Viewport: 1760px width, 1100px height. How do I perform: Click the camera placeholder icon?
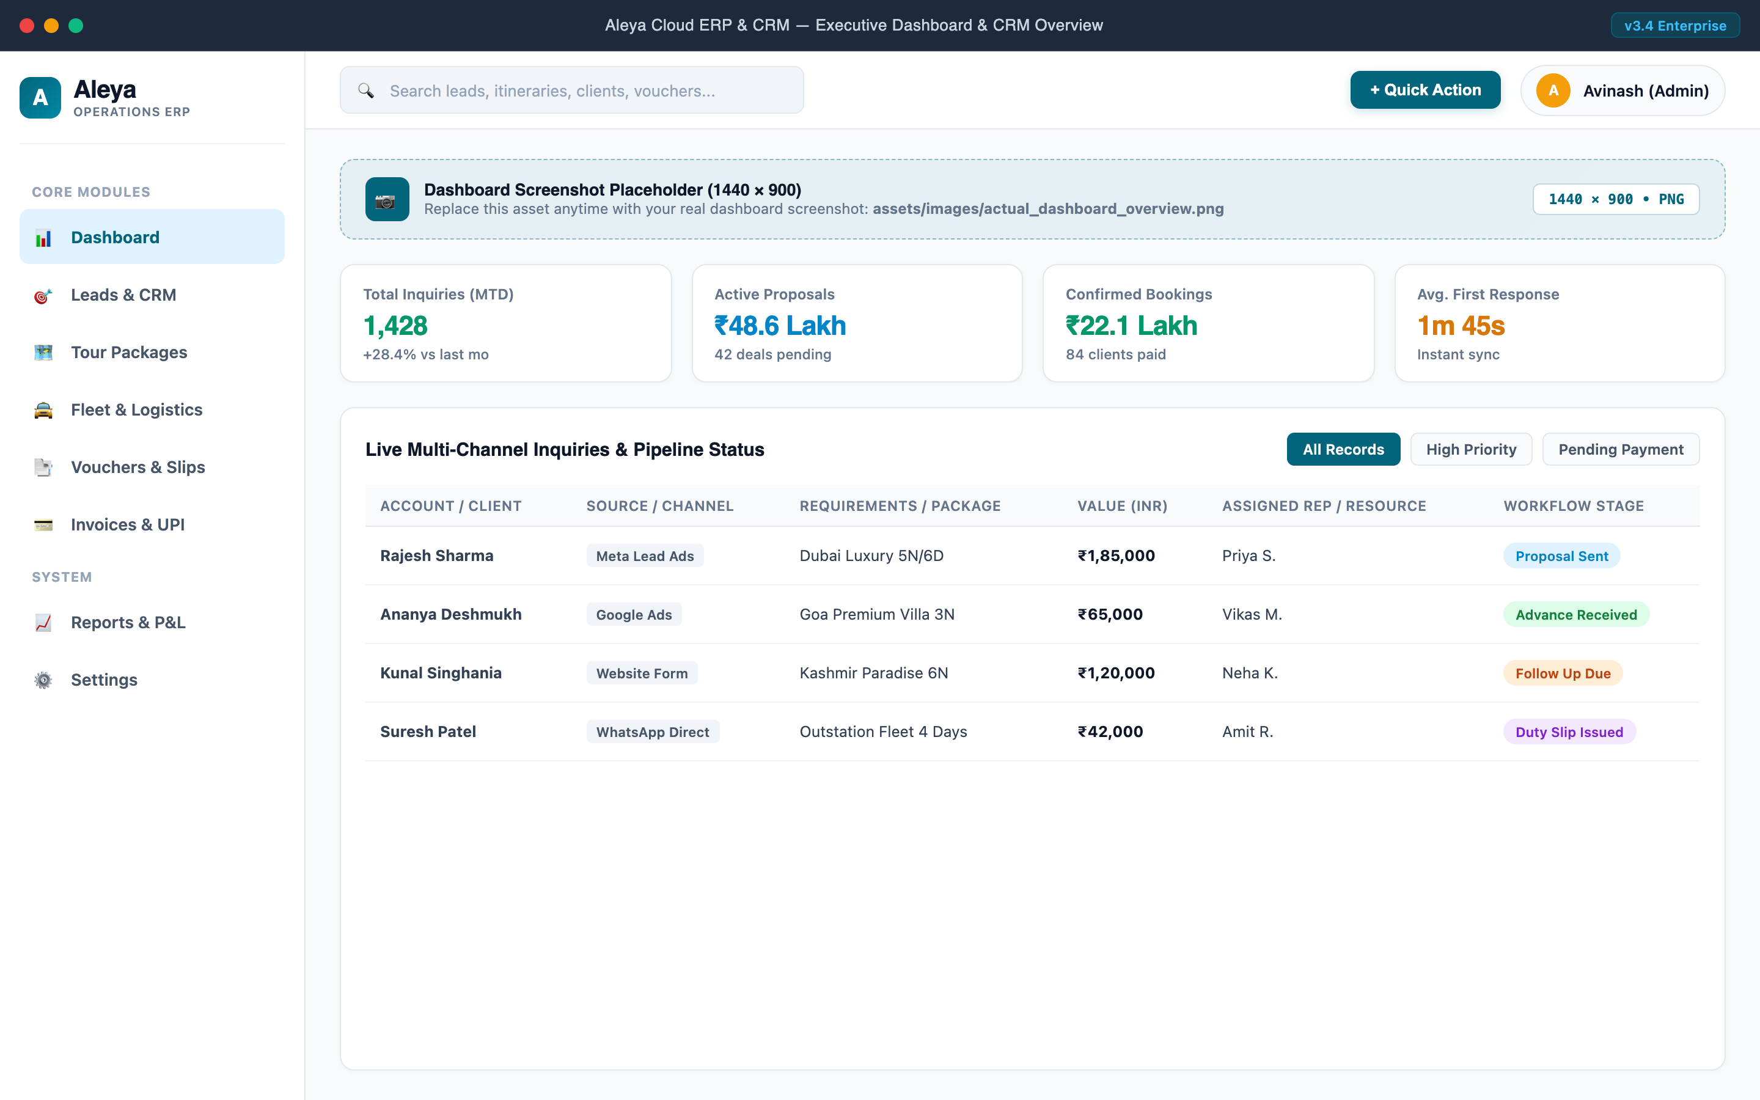(387, 199)
